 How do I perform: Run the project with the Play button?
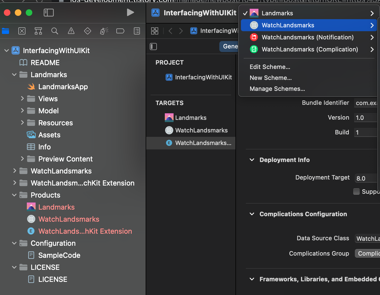click(131, 12)
